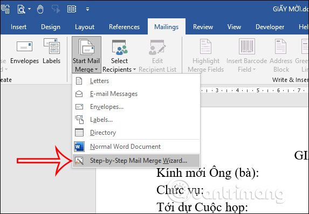The image size is (309, 214).
Task: Click the 'Kính mời Ông (bà):' line
Action: click(x=208, y=173)
